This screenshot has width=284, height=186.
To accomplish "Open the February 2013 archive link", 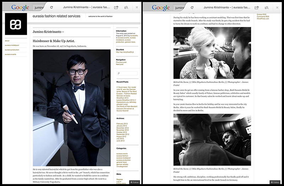I will coord(122,123).
